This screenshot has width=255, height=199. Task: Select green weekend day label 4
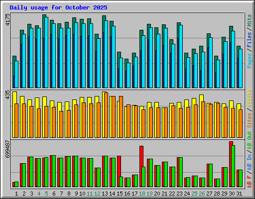click(x=39, y=194)
